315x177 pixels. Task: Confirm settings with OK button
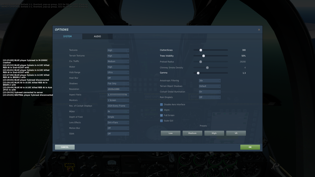pos(250,147)
